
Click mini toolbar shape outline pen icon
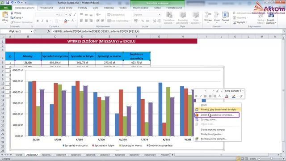(x=233, y=96)
